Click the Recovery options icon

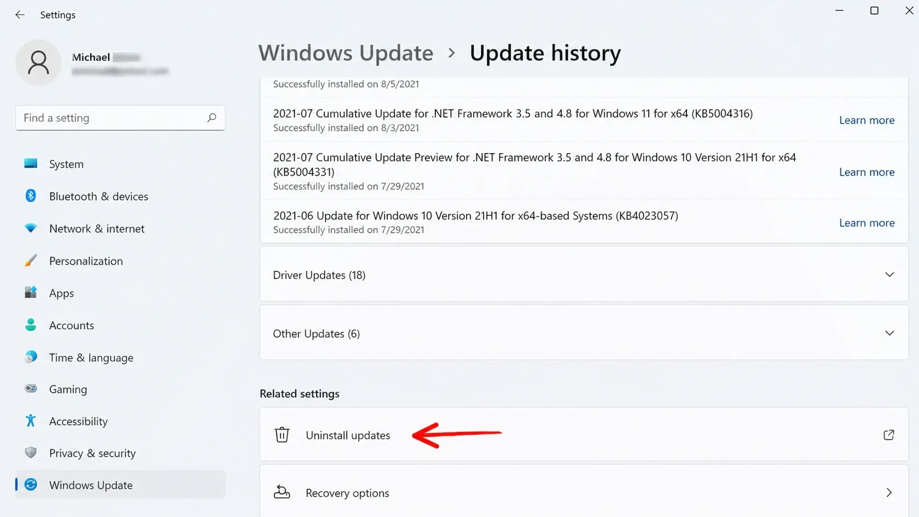click(282, 492)
